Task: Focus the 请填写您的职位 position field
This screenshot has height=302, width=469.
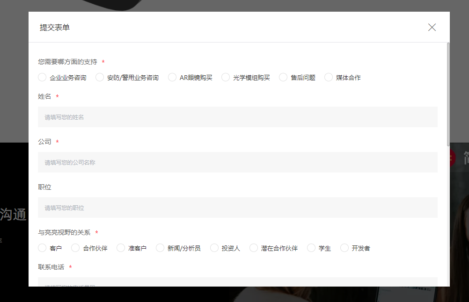Action: point(237,208)
